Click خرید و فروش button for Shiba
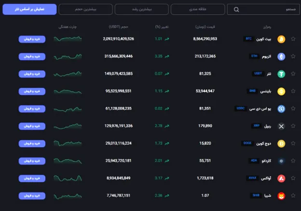The height and width of the screenshot is (211, 301). [x=32, y=196]
